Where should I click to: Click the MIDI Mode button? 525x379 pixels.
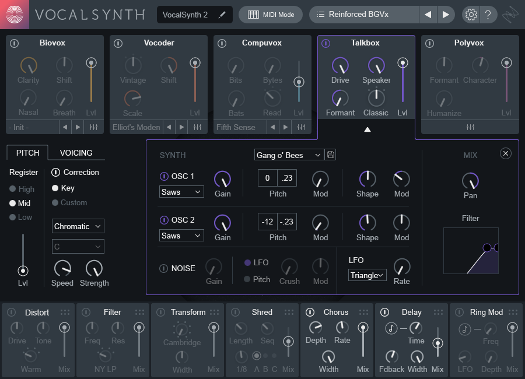(271, 15)
